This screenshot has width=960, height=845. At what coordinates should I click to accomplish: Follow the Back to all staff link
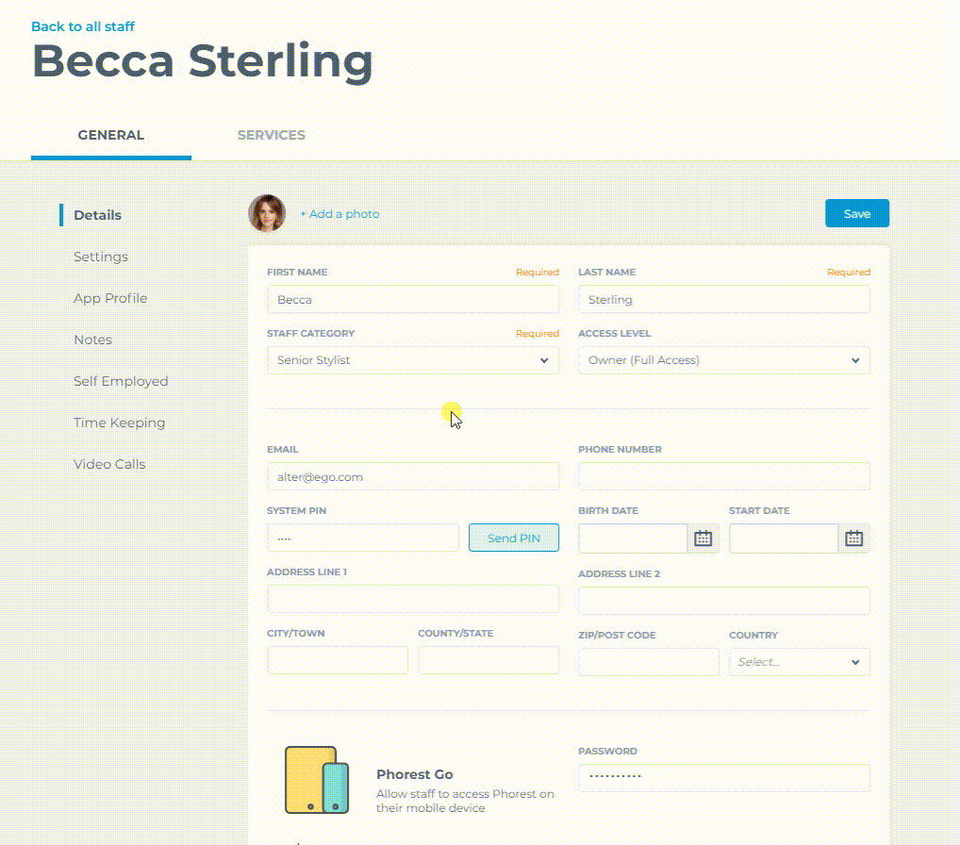pyautogui.click(x=83, y=26)
